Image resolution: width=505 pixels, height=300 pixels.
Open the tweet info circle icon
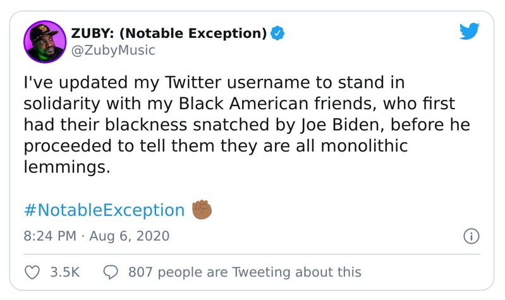click(470, 236)
